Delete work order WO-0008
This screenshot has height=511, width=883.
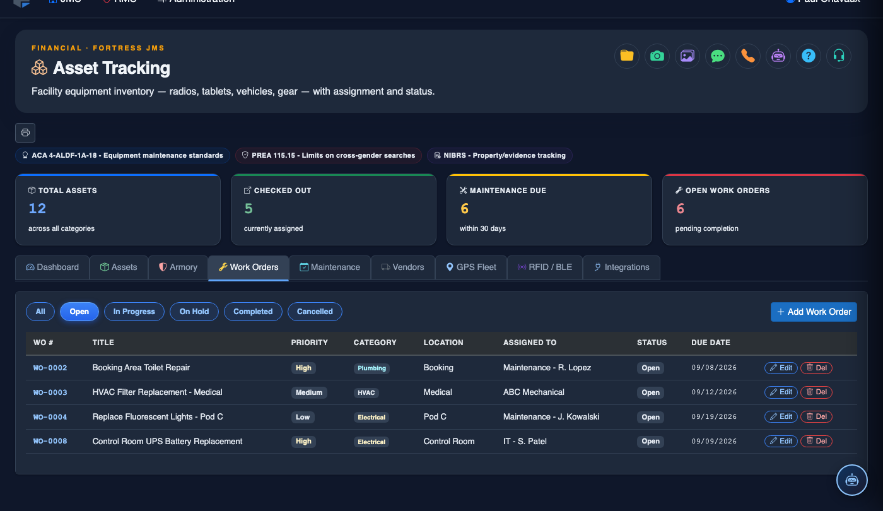[816, 442]
